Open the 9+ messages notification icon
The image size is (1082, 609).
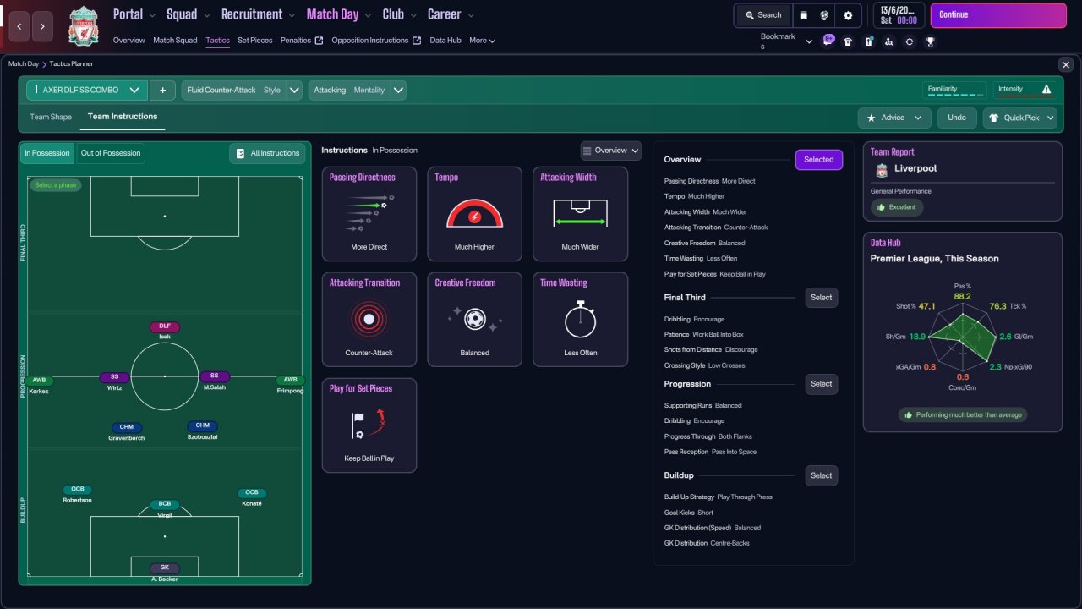tap(828, 40)
